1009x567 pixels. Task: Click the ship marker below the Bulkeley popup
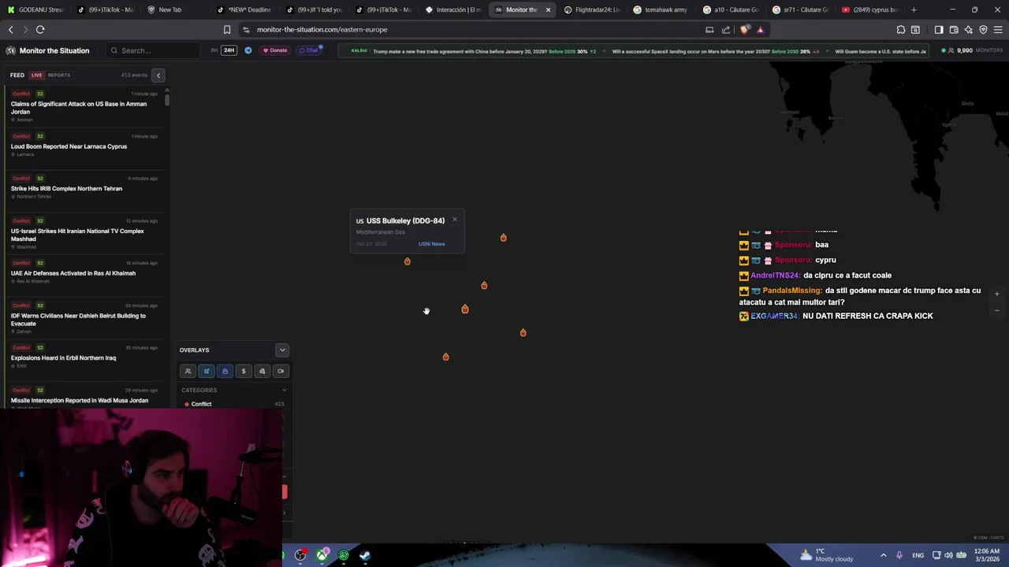[x=408, y=261]
